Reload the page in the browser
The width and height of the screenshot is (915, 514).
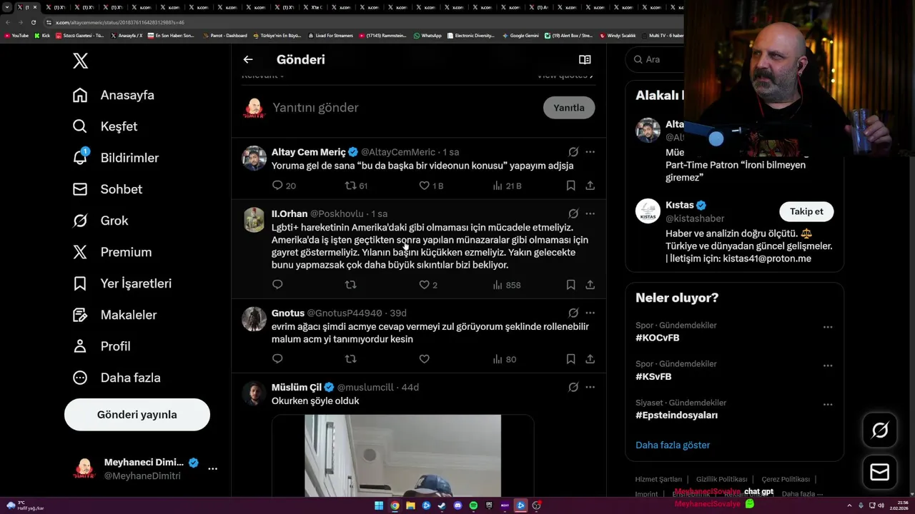pyautogui.click(x=33, y=22)
